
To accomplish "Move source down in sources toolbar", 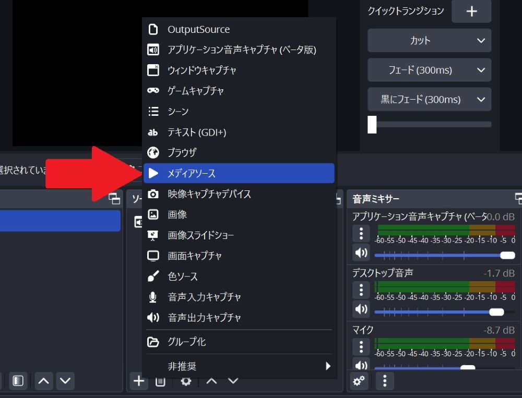I will [x=233, y=382].
